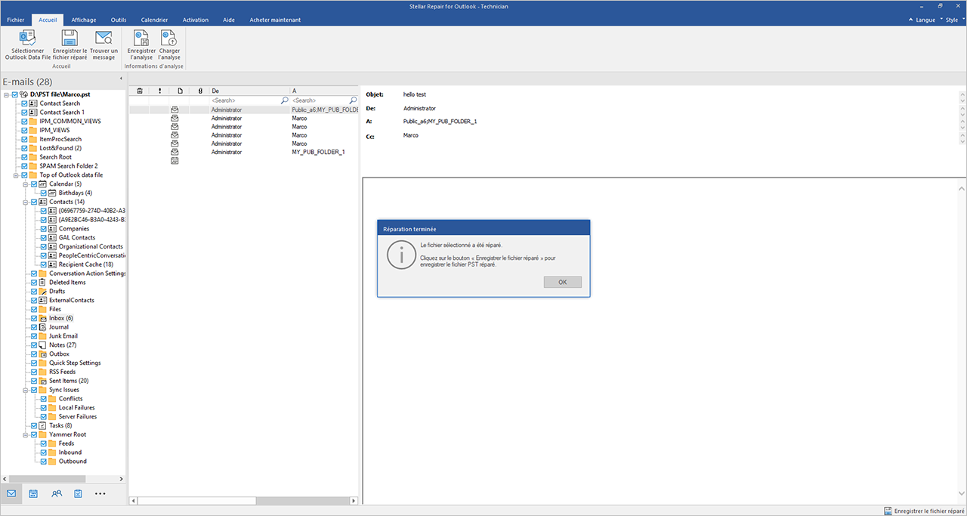Image resolution: width=967 pixels, height=516 pixels.
Task: Toggle the Deleted Items checkbox
Action: (x=33, y=283)
